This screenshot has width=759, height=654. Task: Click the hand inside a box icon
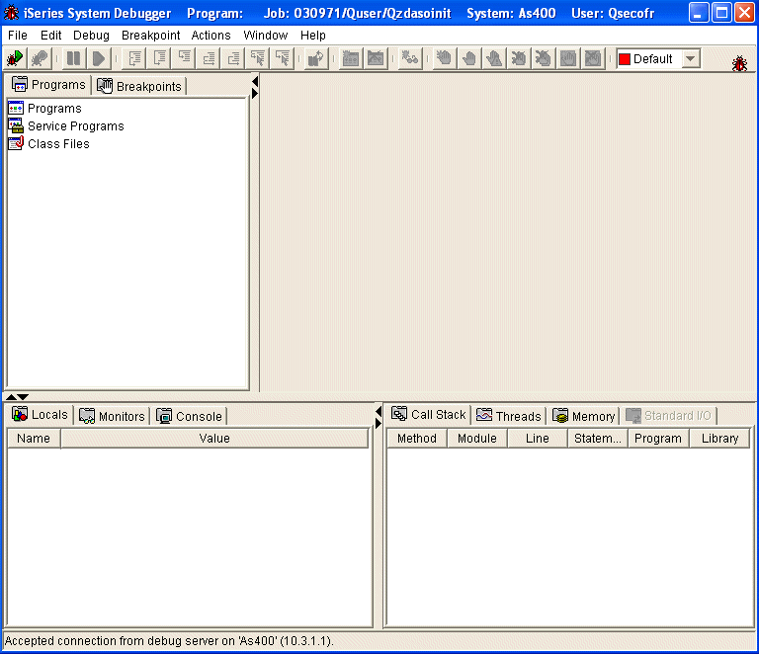click(x=568, y=59)
